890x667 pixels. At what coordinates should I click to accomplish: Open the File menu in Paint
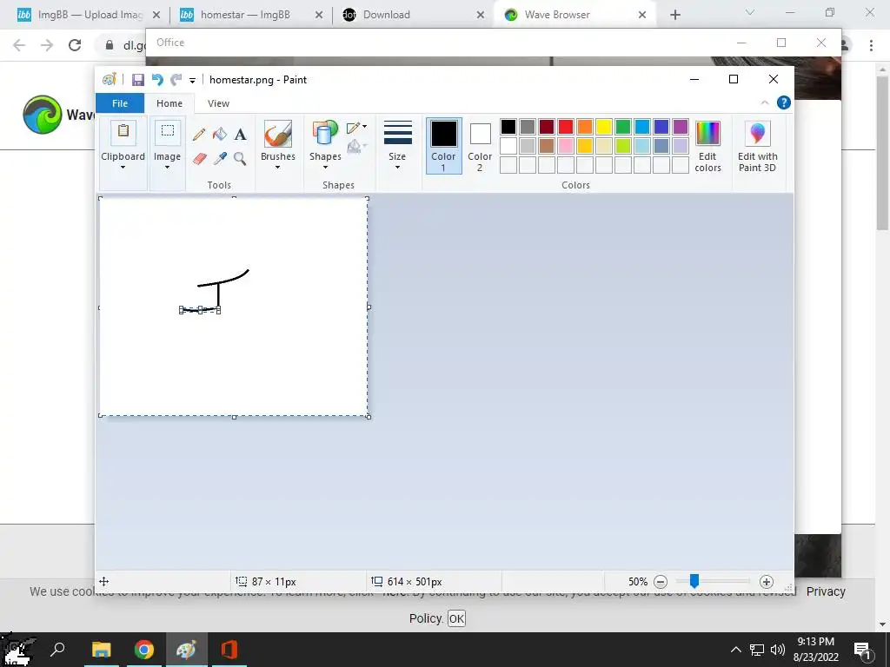(x=120, y=103)
